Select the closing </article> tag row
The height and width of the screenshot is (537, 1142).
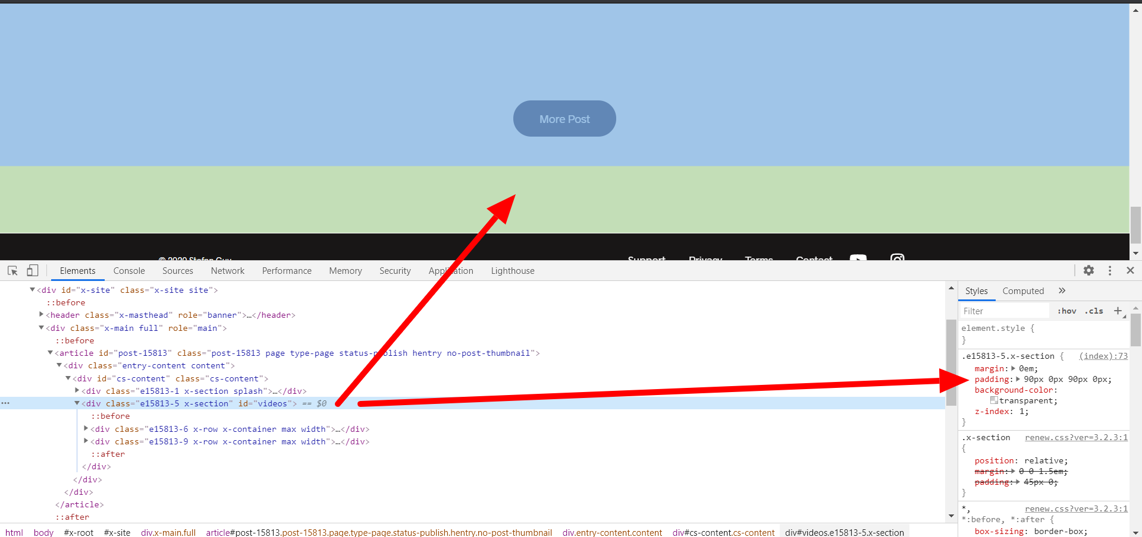click(80, 504)
